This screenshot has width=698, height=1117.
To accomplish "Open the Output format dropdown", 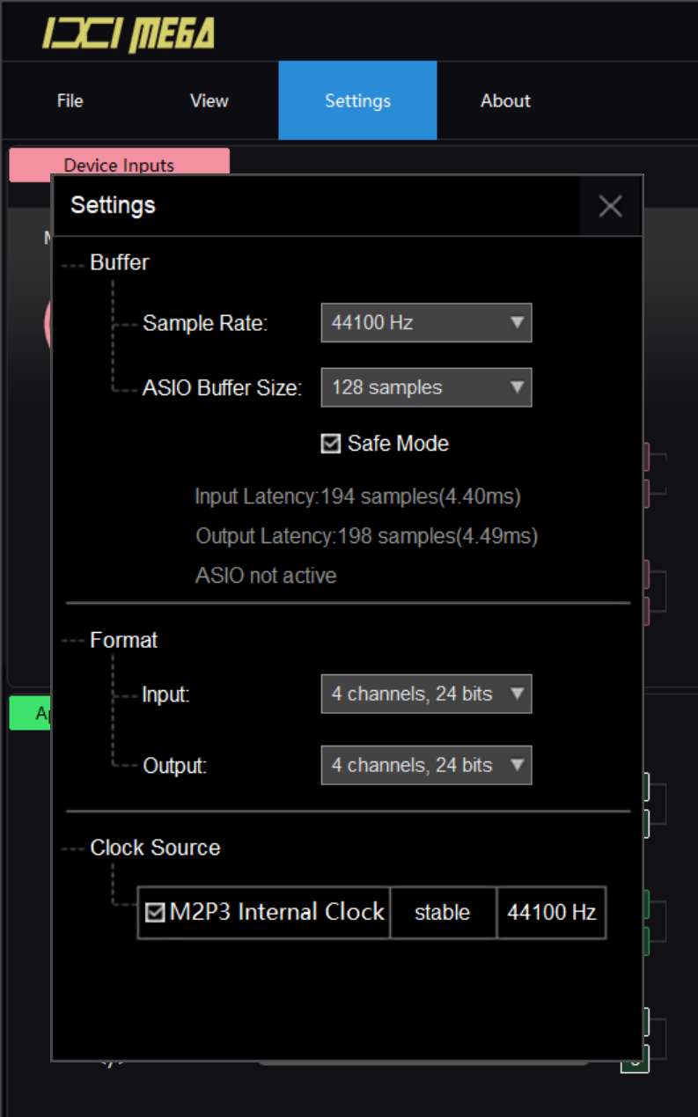I will pyautogui.click(x=426, y=766).
